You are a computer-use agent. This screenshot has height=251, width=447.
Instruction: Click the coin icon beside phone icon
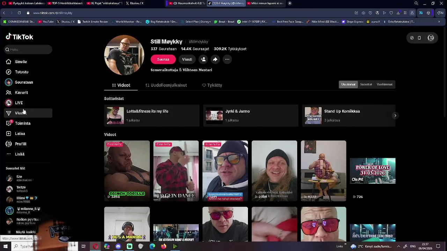[412, 38]
